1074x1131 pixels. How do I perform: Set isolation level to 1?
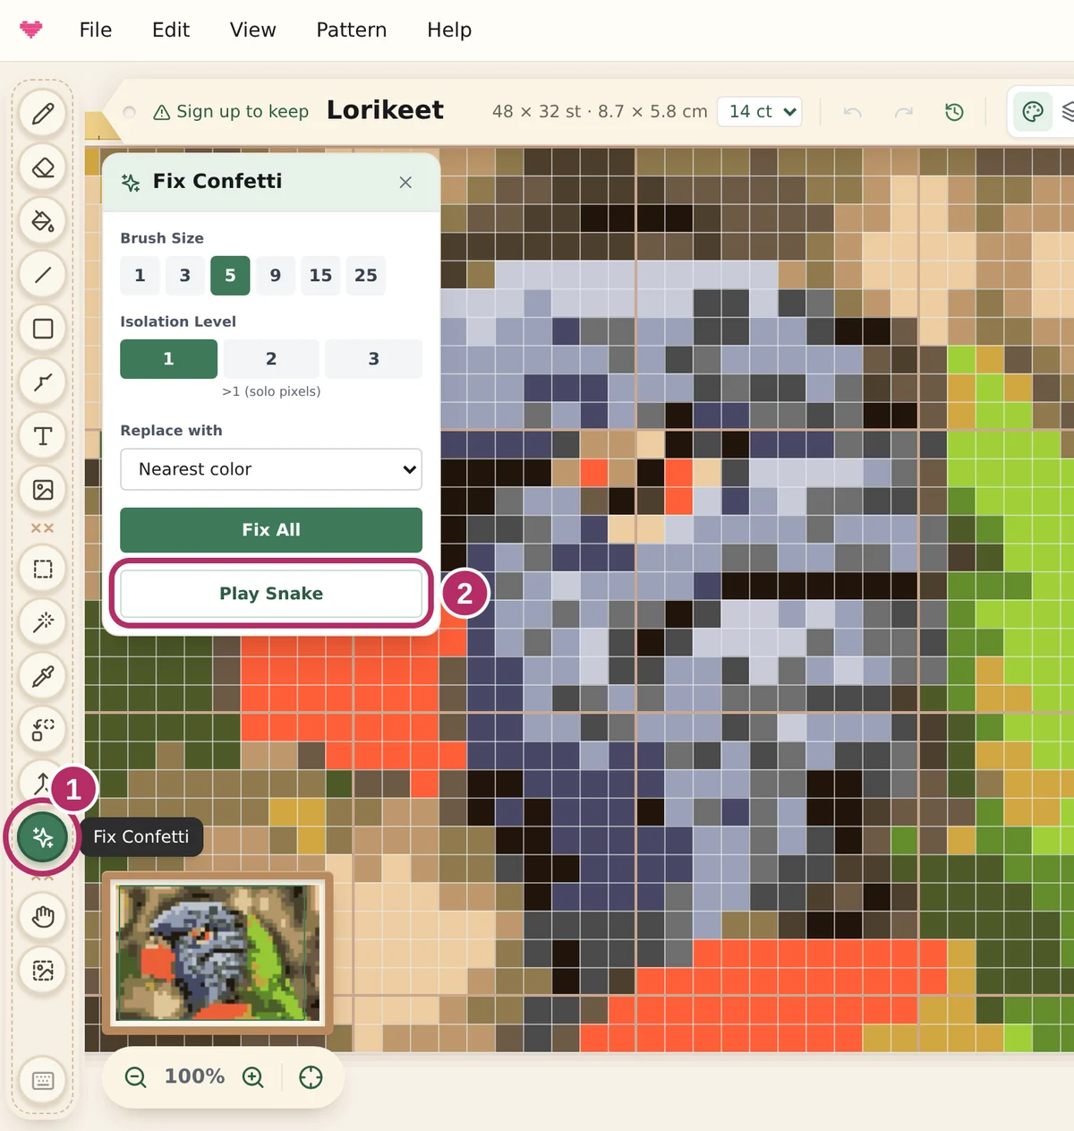tap(169, 359)
